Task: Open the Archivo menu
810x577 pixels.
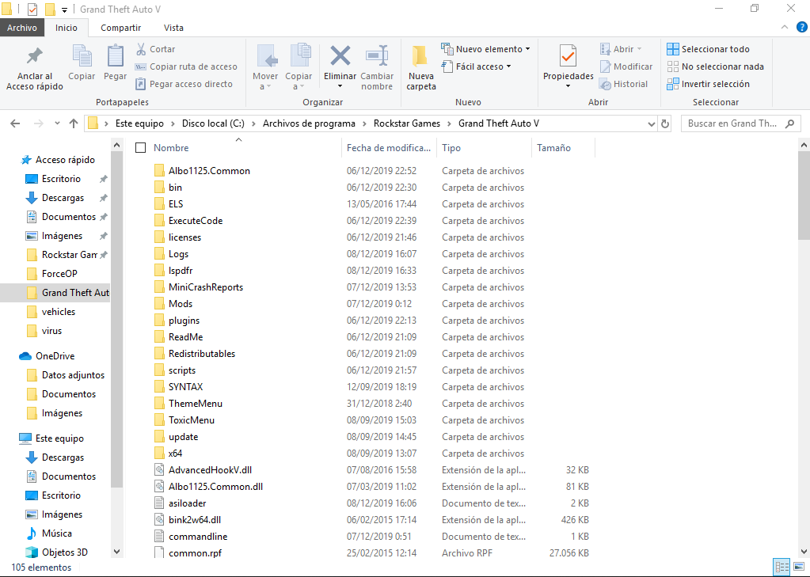Action: pyautogui.click(x=22, y=28)
